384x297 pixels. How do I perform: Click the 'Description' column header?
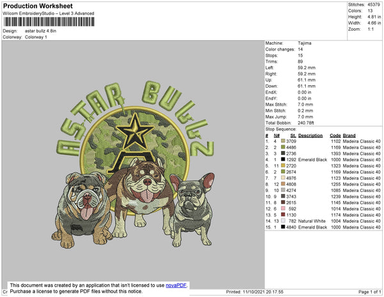(x=310, y=136)
